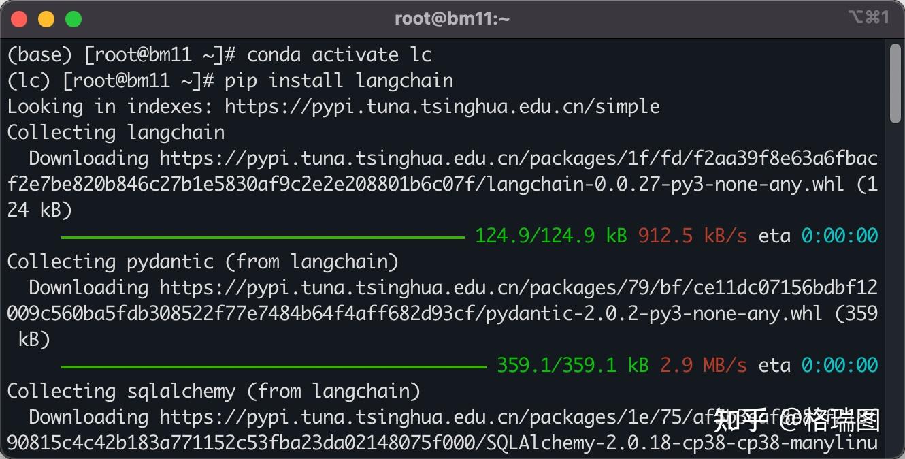Click the yellow minimize traffic light button

click(46, 18)
